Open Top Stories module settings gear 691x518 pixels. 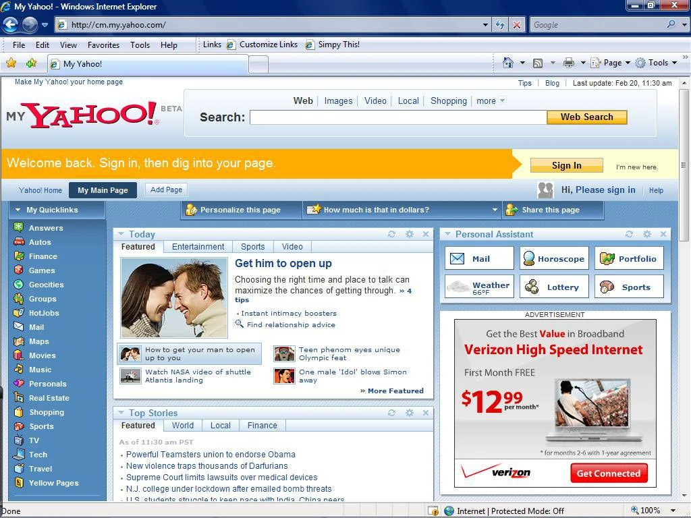tap(409, 413)
